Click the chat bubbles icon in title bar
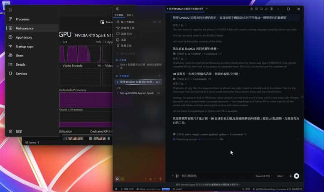 (261, 9)
